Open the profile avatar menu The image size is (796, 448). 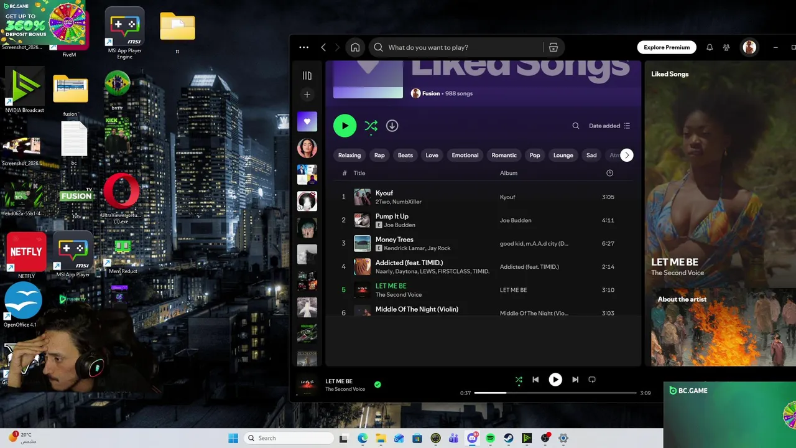749,47
